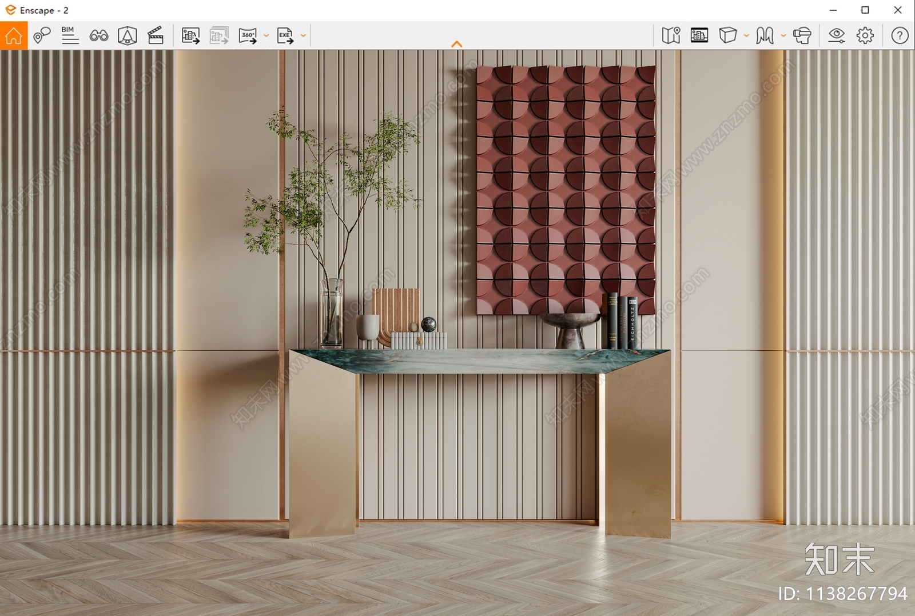Expand the EXE export dropdown arrow

coord(303,35)
